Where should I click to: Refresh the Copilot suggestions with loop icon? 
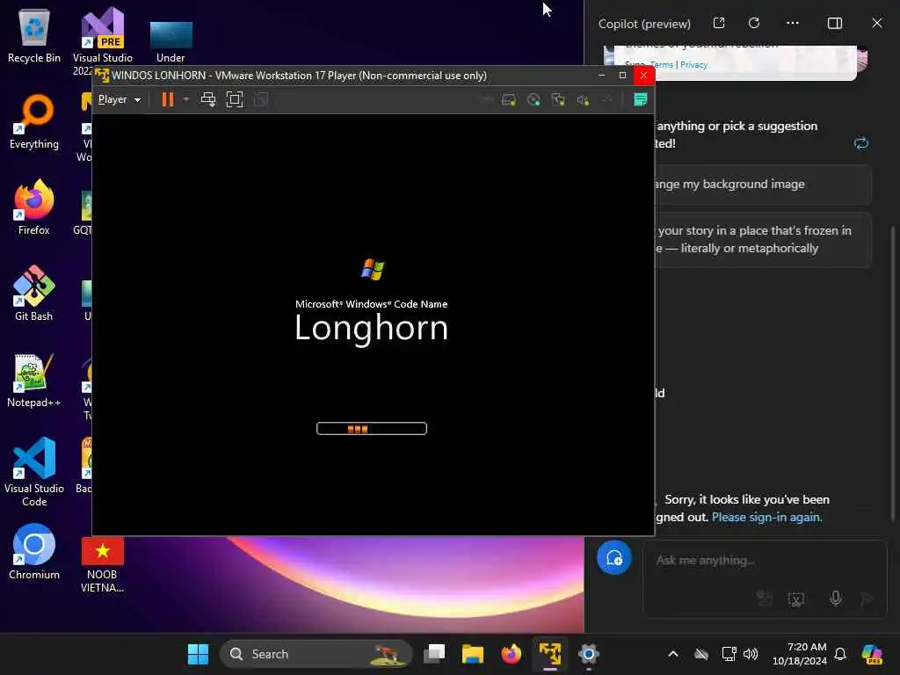click(861, 143)
